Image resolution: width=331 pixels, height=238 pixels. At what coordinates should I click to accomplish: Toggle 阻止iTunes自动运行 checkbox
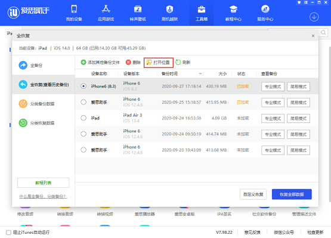click(9, 233)
